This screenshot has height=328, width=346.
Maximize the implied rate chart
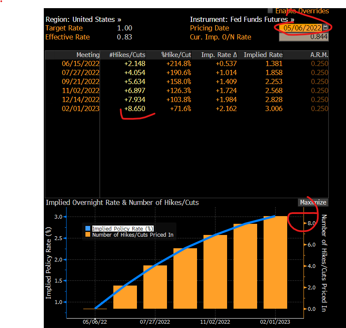tap(313, 202)
